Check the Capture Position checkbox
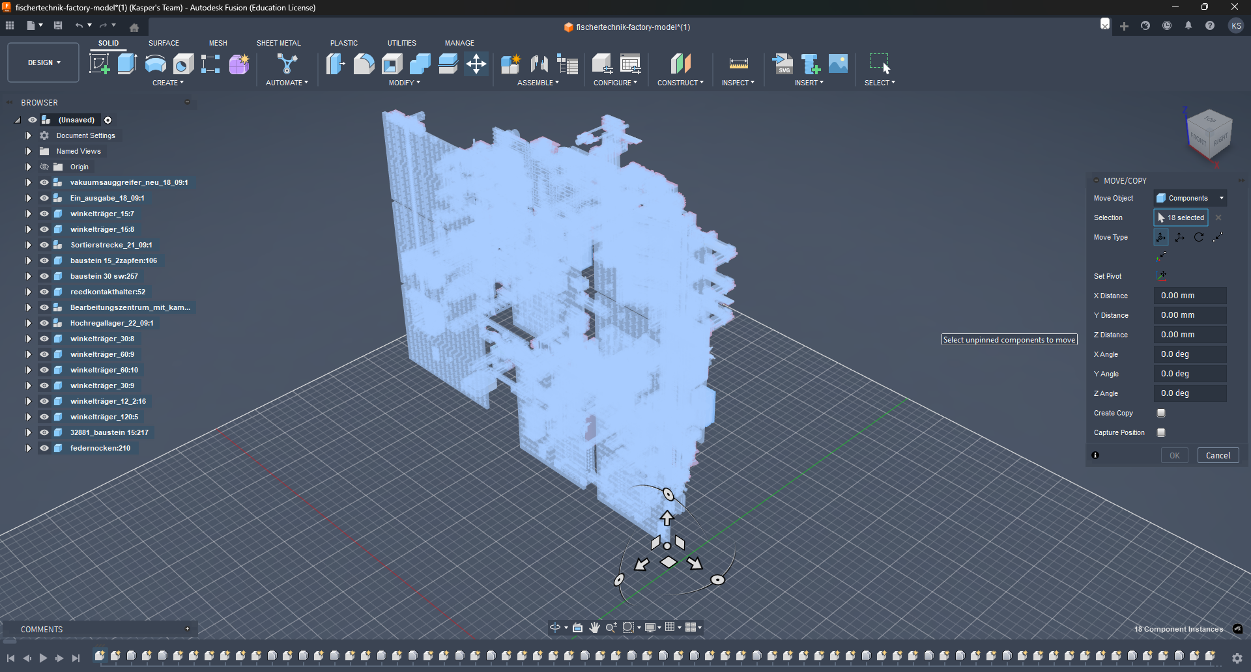 point(1161,432)
